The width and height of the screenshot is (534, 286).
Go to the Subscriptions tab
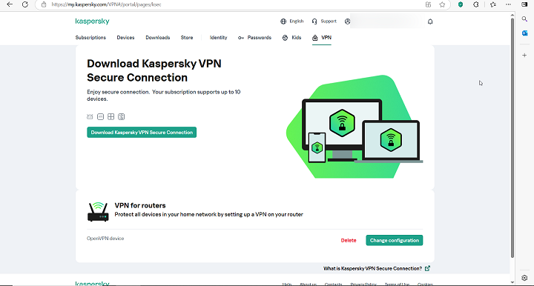click(90, 37)
